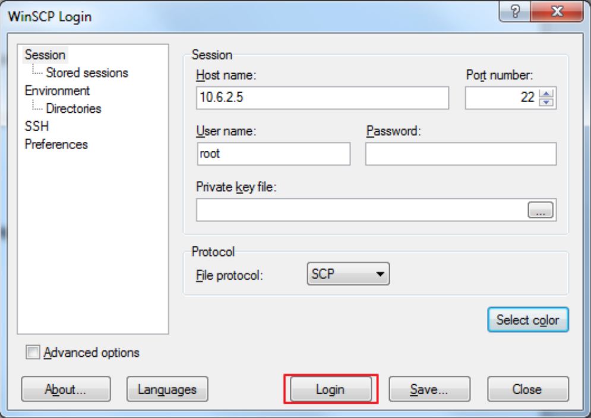Open the File protocol dropdown
The height and width of the screenshot is (418, 591).
click(347, 274)
